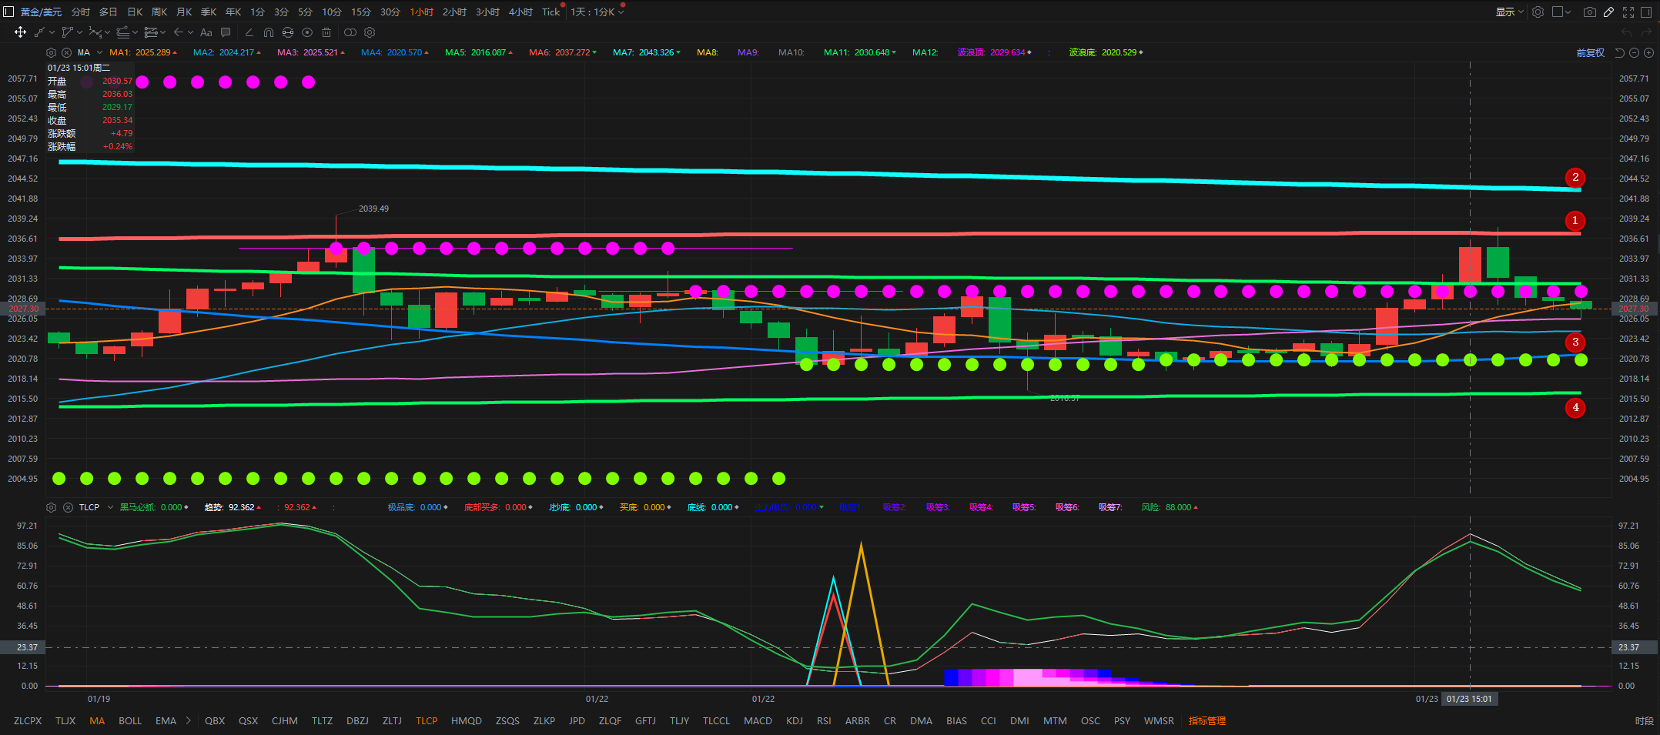This screenshot has width=1660, height=735.
Task: Select the text annotation Aa tool
Action: click(206, 32)
